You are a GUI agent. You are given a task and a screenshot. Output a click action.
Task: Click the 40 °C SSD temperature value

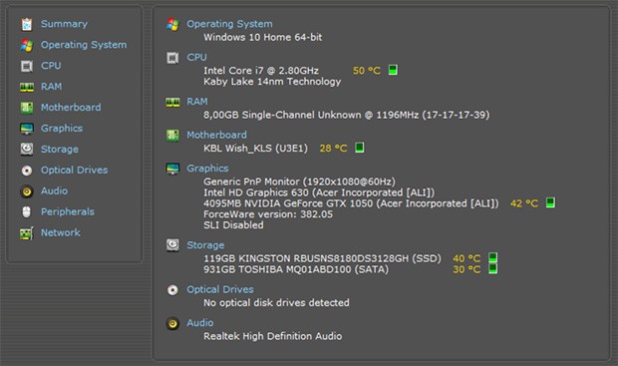pyautogui.click(x=466, y=258)
